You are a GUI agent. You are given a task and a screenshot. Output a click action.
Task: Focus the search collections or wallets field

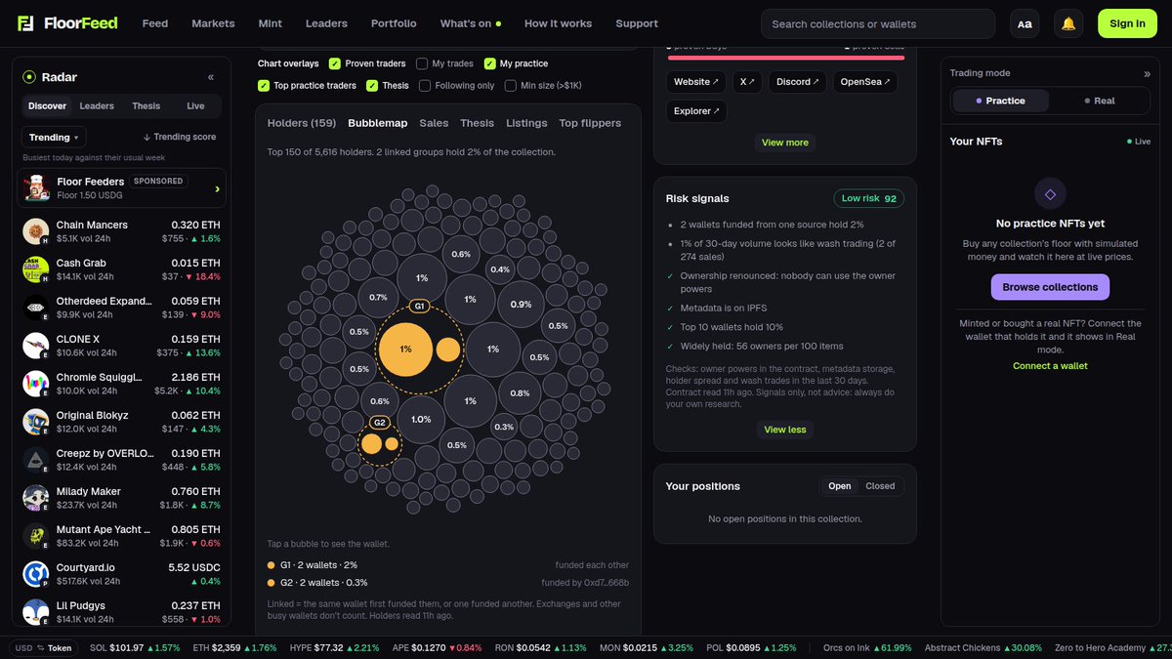[x=878, y=23]
